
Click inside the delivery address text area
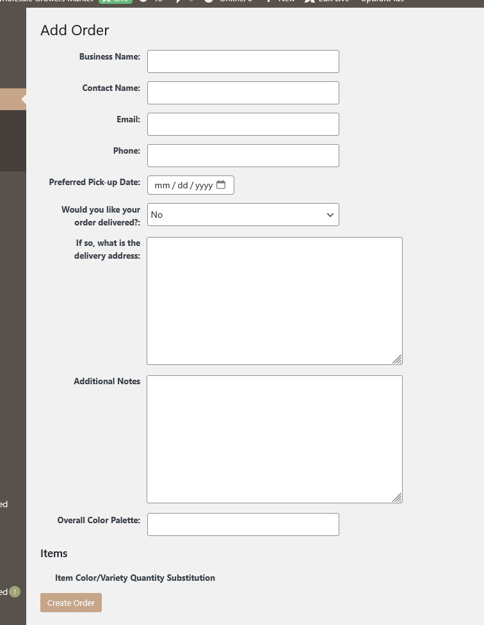275,301
